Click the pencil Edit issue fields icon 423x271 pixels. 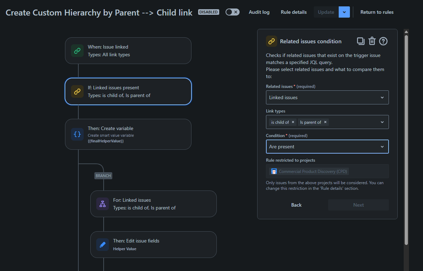[x=102, y=245]
